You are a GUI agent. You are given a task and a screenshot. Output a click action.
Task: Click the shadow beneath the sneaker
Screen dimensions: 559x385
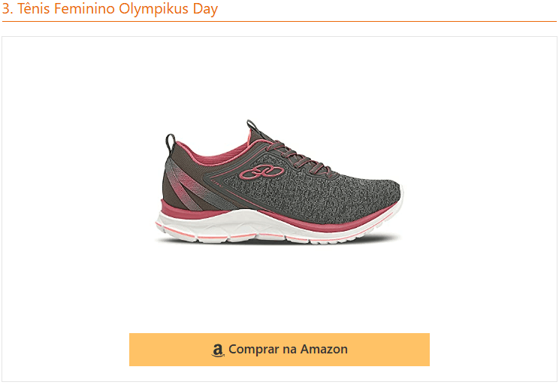click(x=278, y=241)
